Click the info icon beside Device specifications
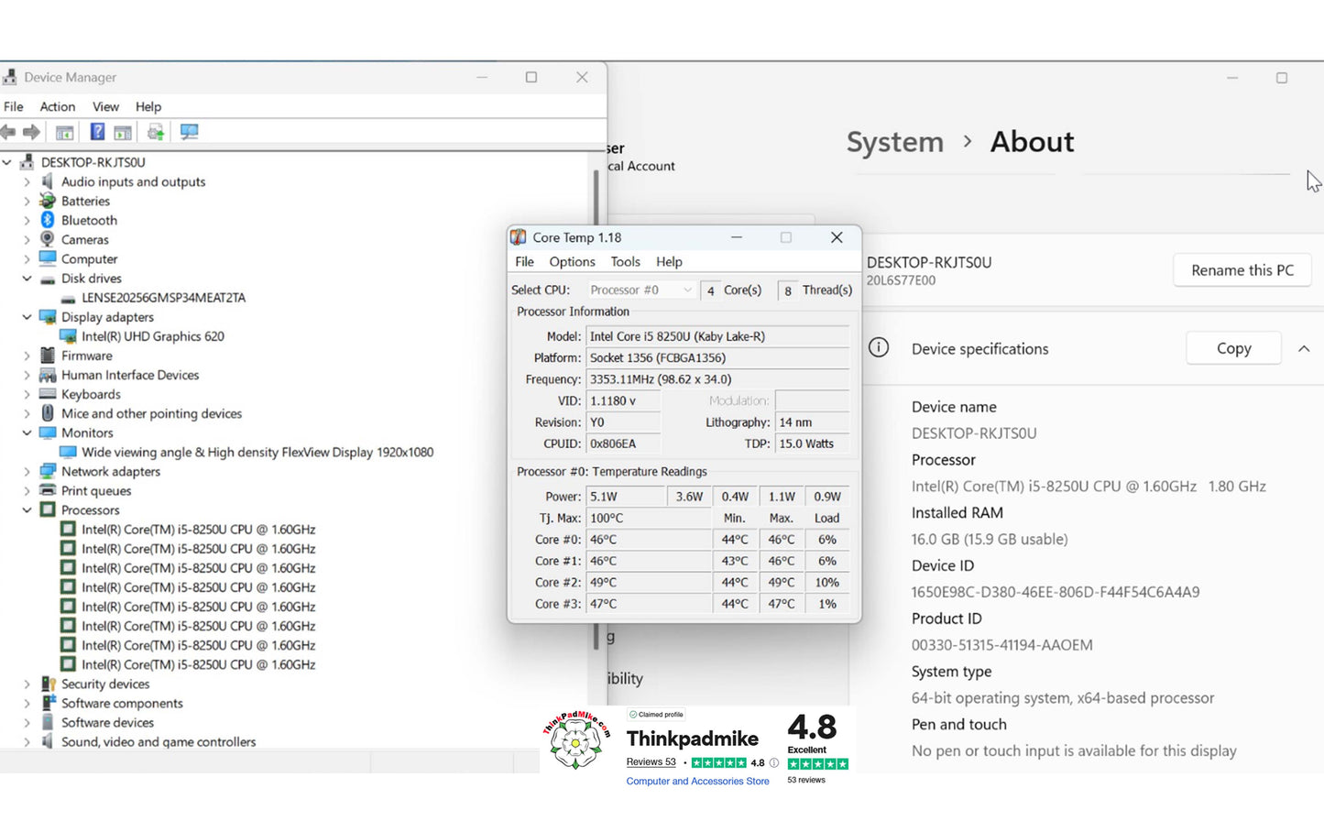1324x832 pixels. [878, 348]
